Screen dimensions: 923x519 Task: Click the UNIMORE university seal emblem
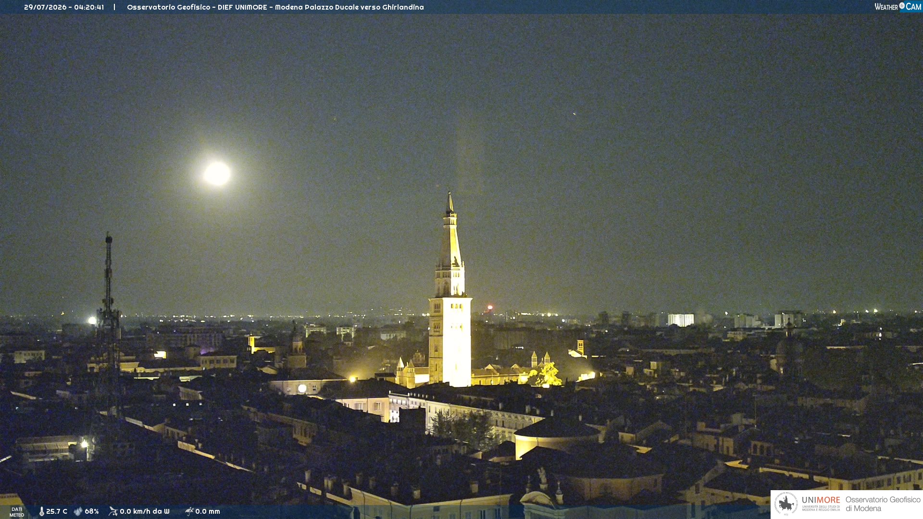point(786,504)
